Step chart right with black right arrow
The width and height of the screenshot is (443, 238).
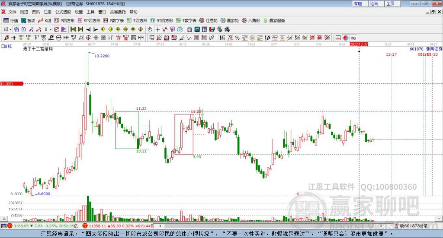coord(96,29)
